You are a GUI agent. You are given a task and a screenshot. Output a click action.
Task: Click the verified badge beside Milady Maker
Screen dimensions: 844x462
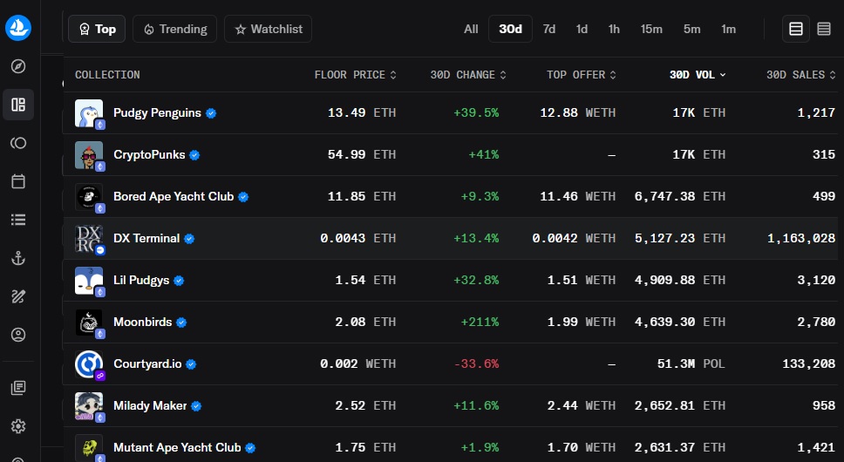coord(196,406)
